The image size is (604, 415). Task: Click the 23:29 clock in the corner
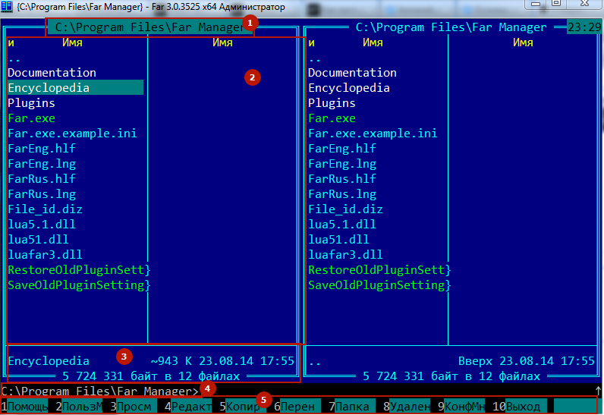(x=584, y=27)
